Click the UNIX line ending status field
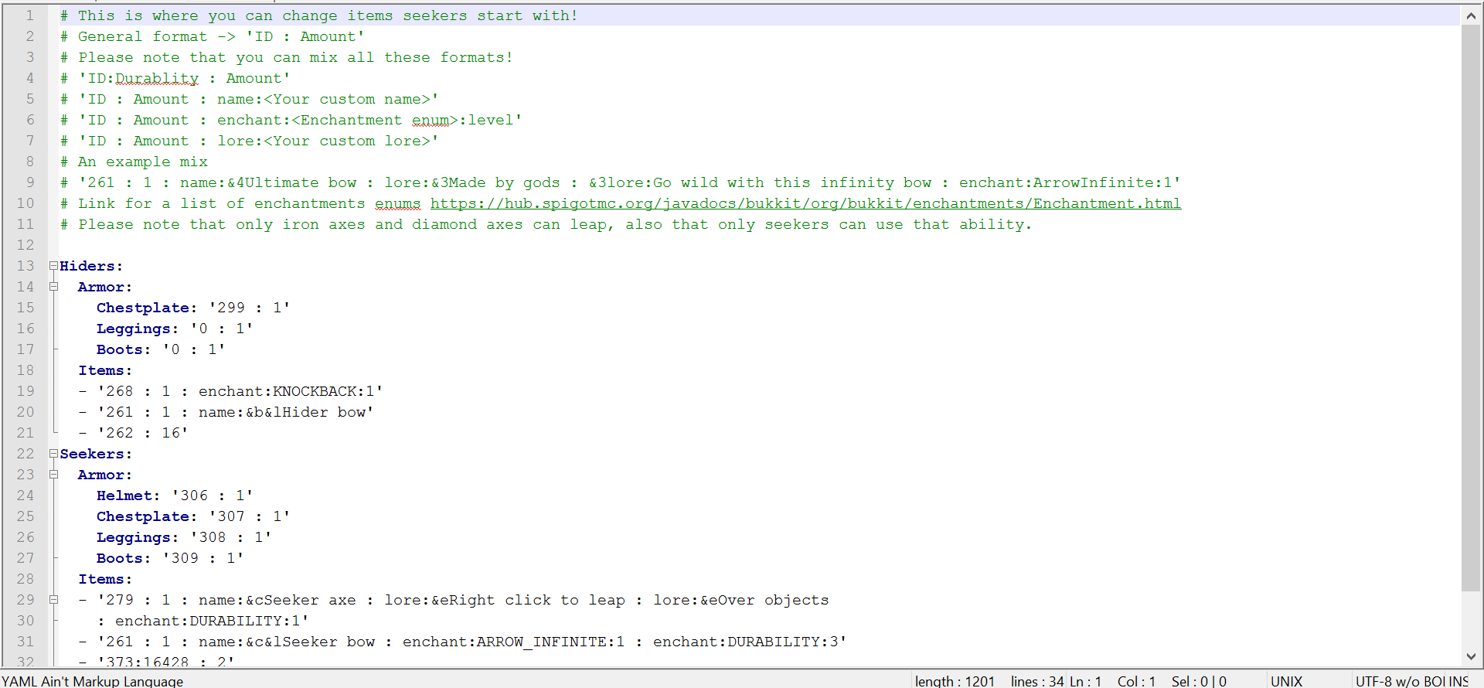 tap(1286, 681)
